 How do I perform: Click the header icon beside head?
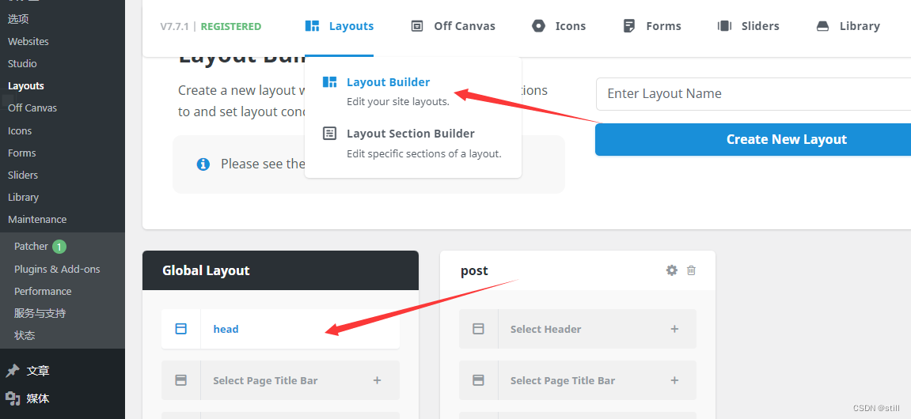[x=180, y=329]
